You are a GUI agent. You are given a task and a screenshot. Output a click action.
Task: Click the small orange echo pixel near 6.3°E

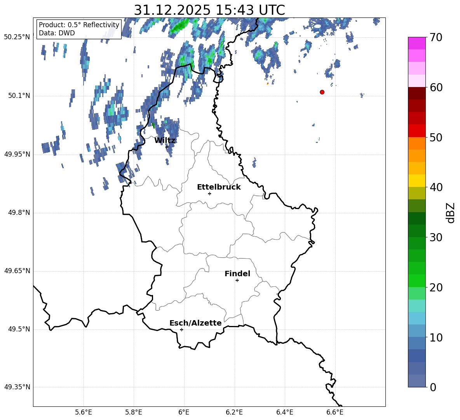[267, 84]
